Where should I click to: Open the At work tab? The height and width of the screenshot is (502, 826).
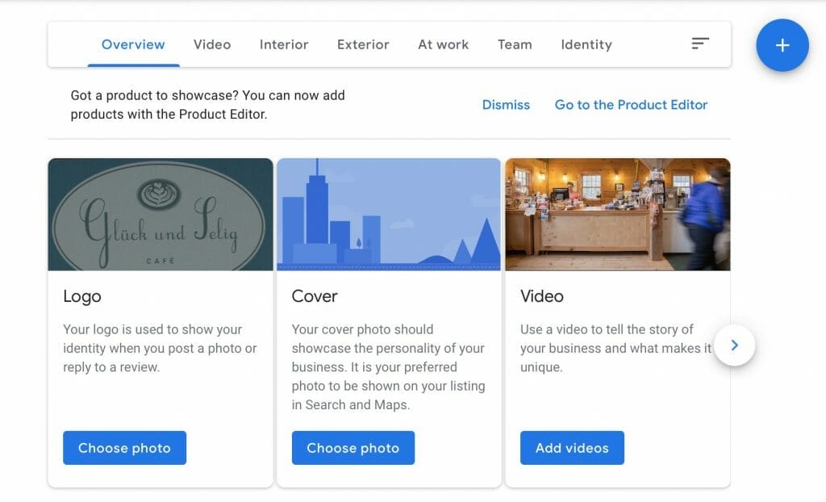pos(443,44)
